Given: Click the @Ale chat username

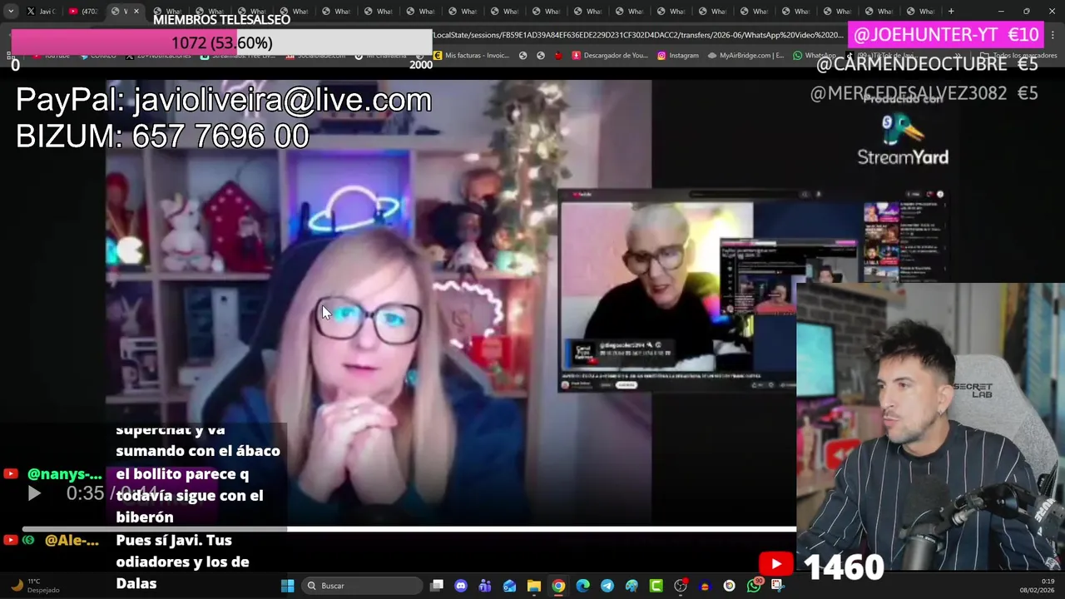Looking at the screenshot, I should point(72,540).
